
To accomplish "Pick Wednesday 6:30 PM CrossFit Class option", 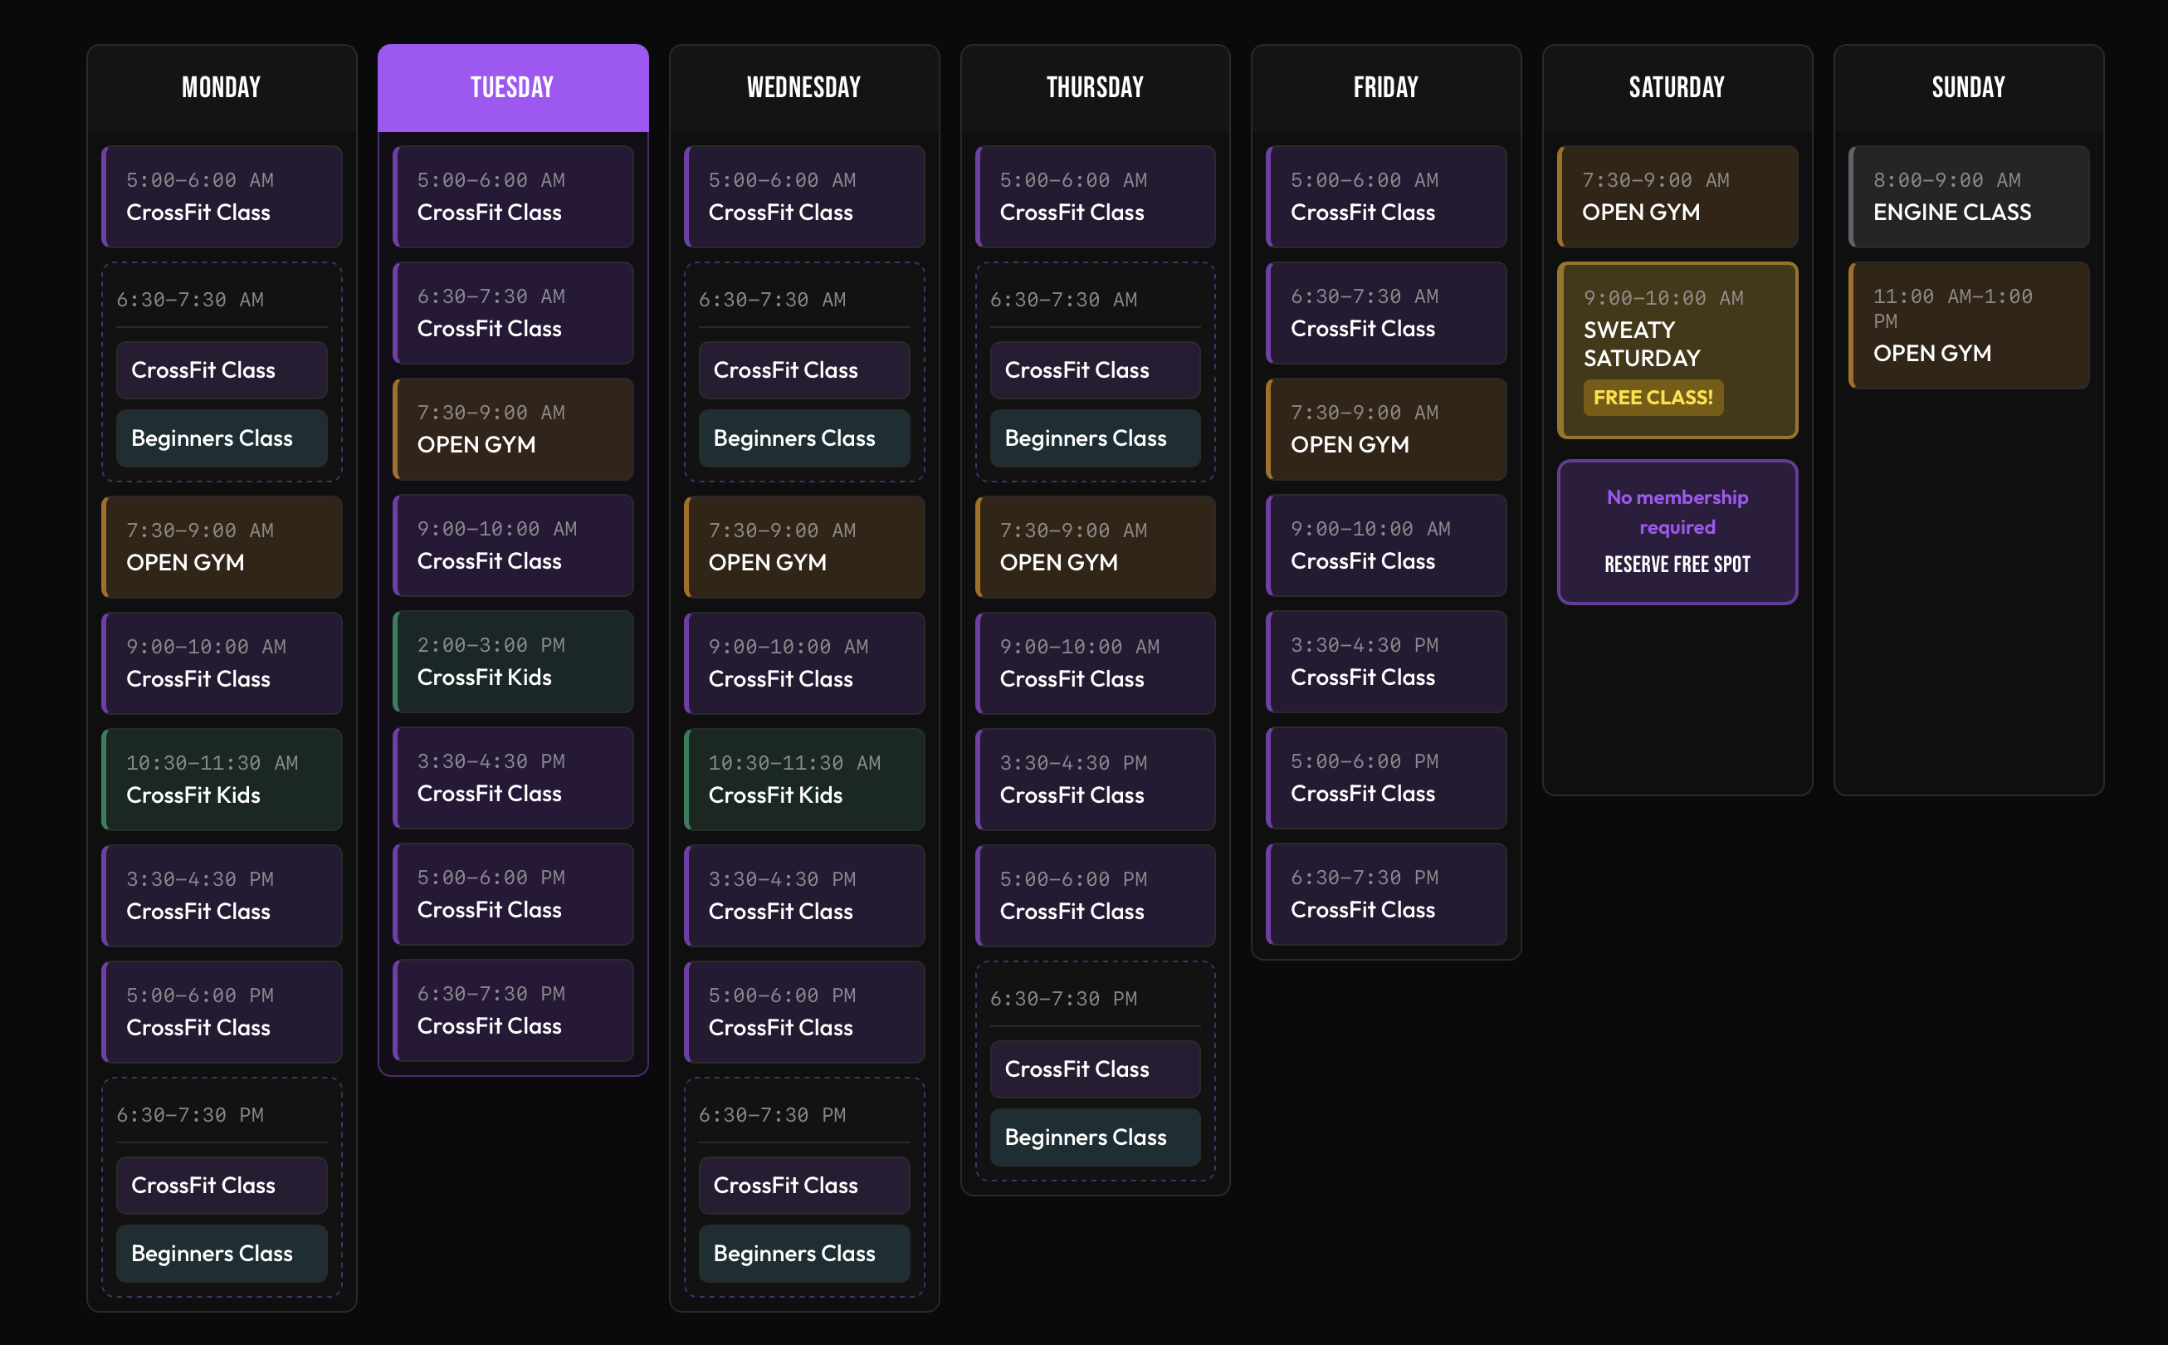I will (x=804, y=1185).
